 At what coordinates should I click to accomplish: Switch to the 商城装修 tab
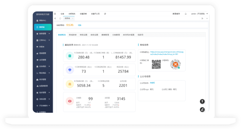[x=73, y=35]
